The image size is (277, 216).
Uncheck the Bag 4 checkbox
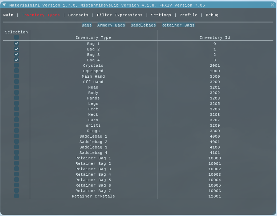coord(16,60)
